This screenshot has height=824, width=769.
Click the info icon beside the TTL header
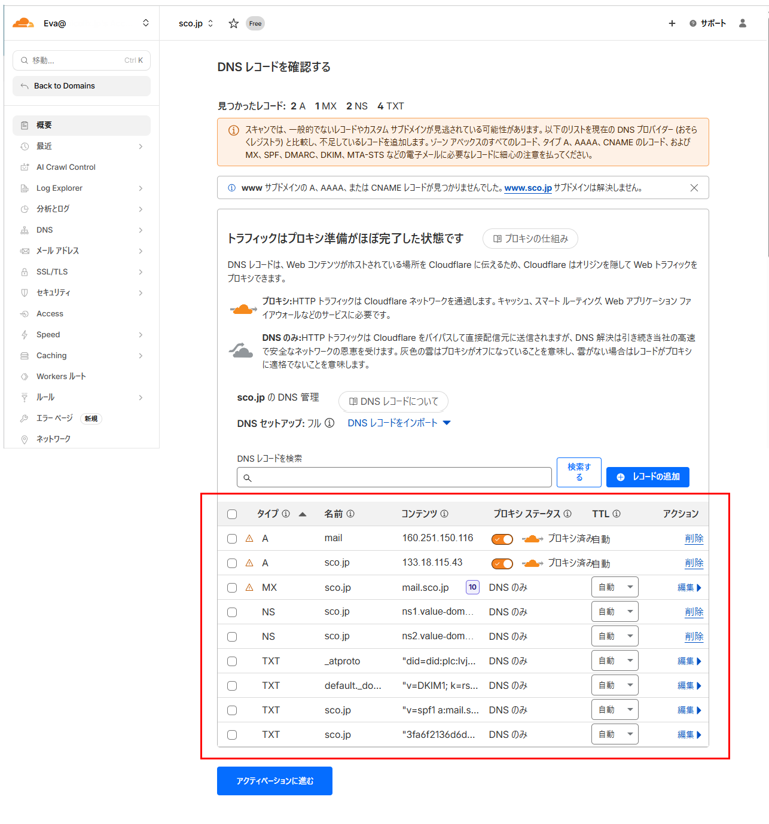pyautogui.click(x=617, y=514)
